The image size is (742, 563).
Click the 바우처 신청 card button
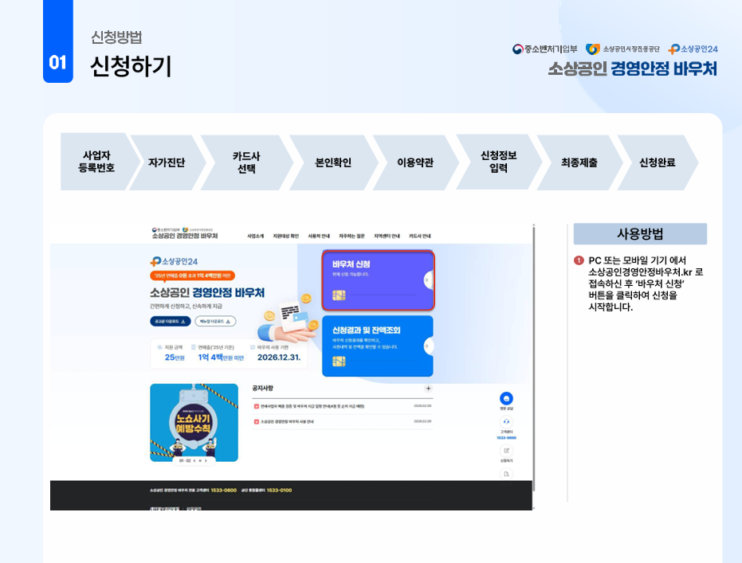tap(378, 280)
